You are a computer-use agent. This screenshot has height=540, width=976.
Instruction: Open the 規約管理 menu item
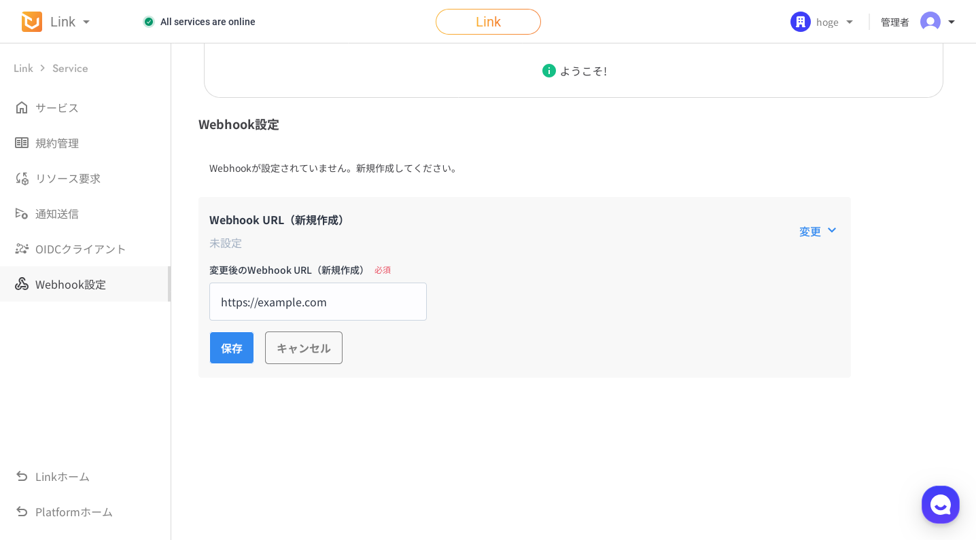click(x=57, y=143)
